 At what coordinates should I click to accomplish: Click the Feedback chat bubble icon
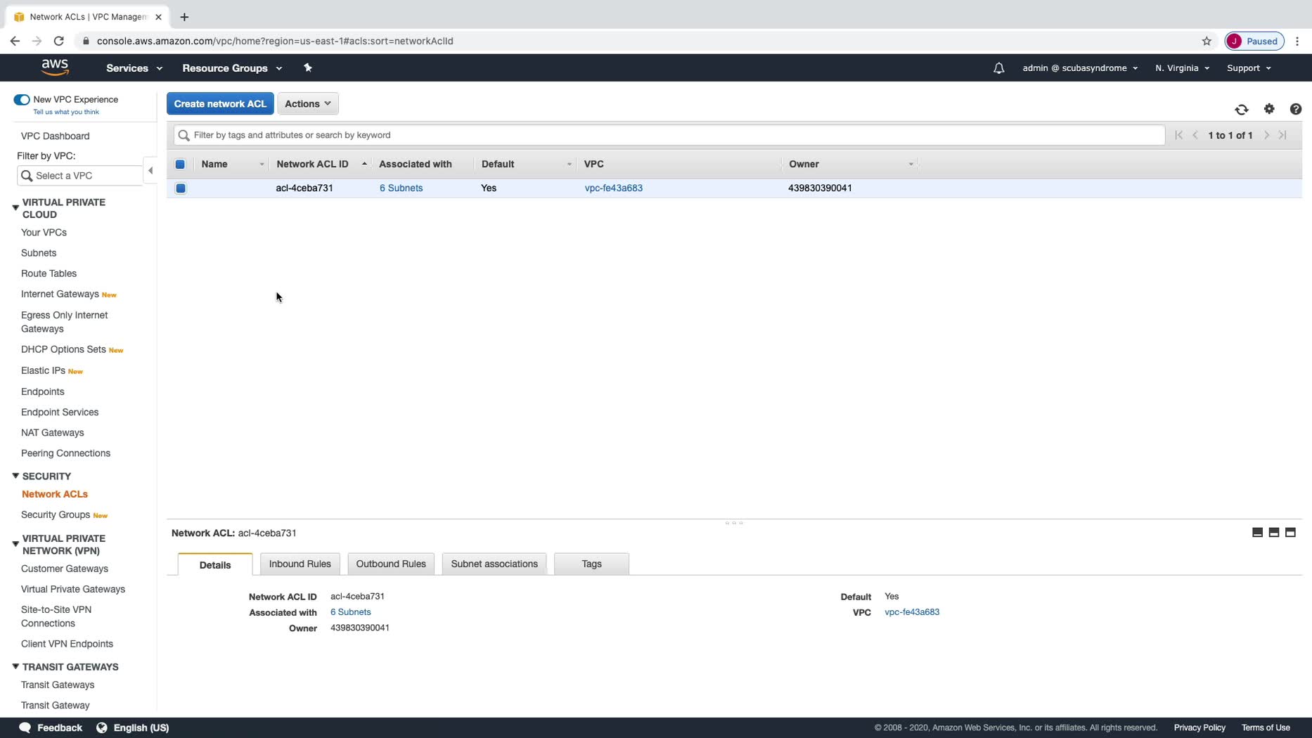[25, 727]
